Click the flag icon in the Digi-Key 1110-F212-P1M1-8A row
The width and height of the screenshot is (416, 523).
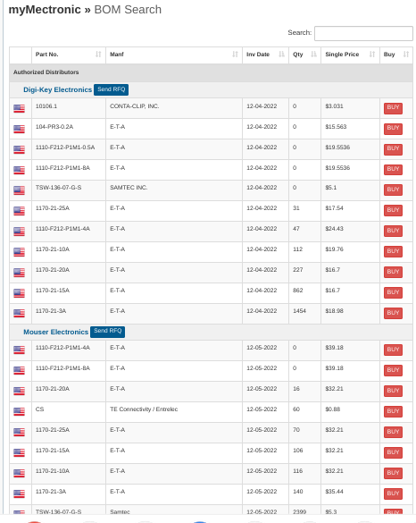(x=19, y=170)
